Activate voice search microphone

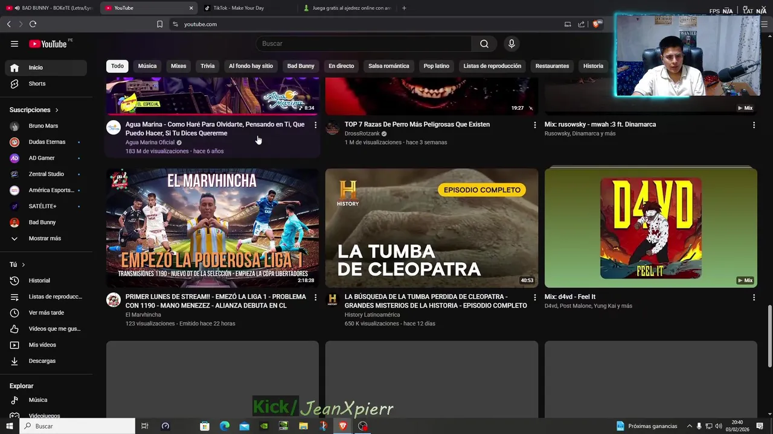coord(512,43)
